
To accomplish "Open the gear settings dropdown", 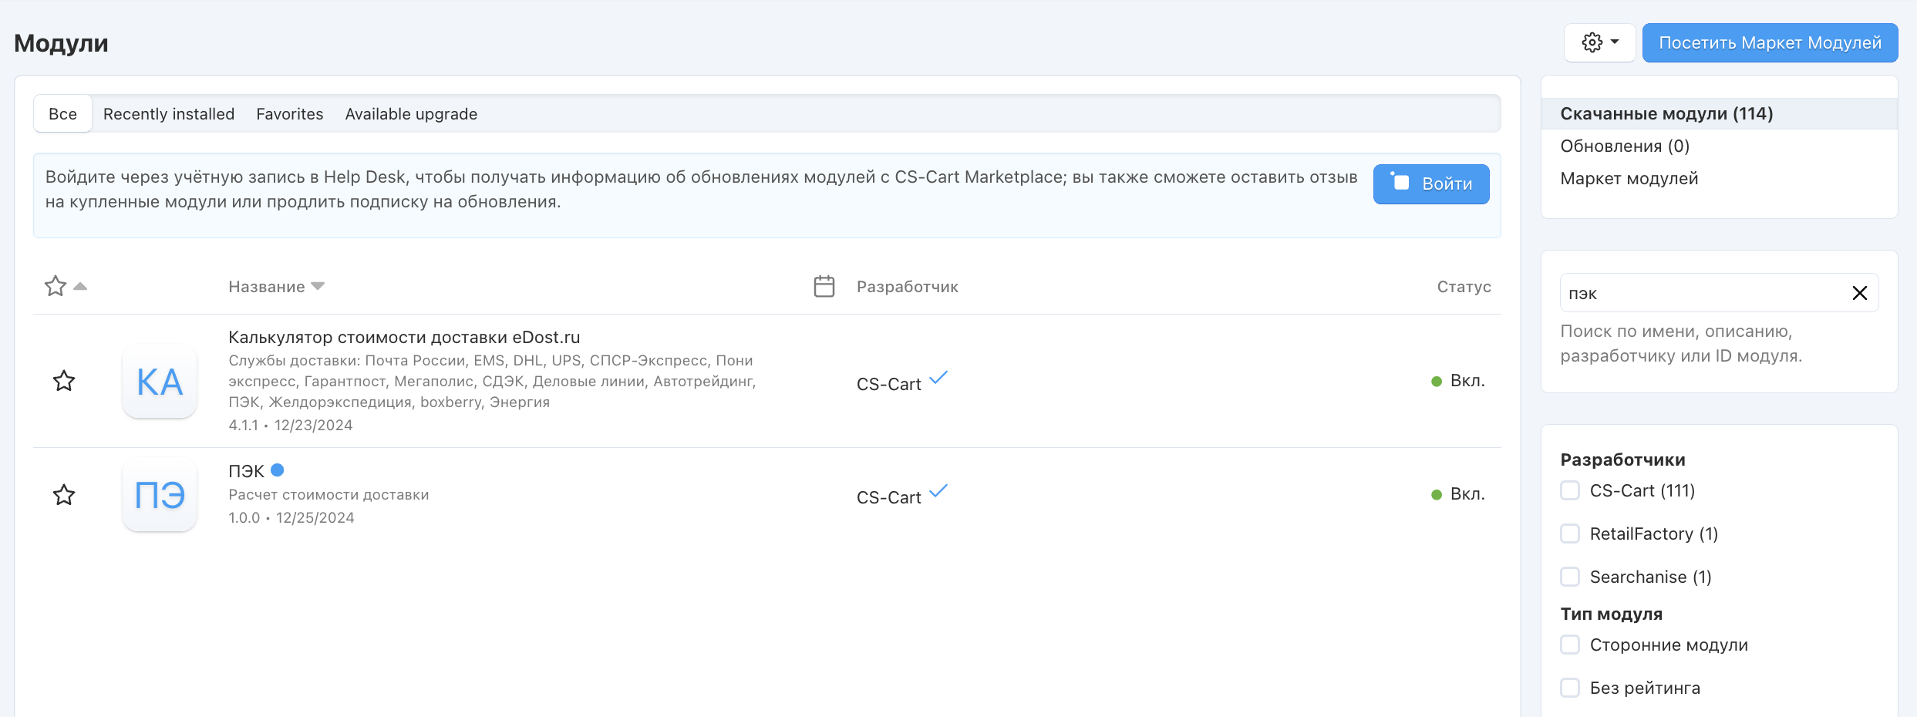I will 1599,42.
